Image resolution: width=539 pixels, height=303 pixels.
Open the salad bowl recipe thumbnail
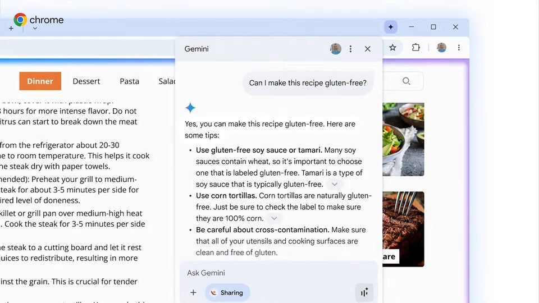point(403,139)
